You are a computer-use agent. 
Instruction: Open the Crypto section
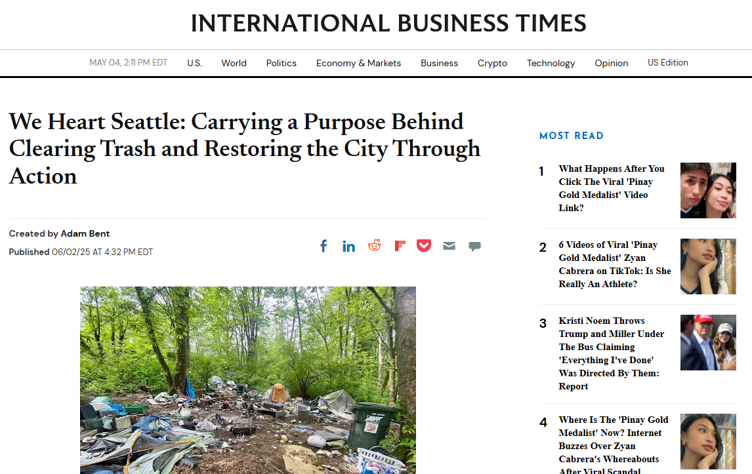point(492,63)
